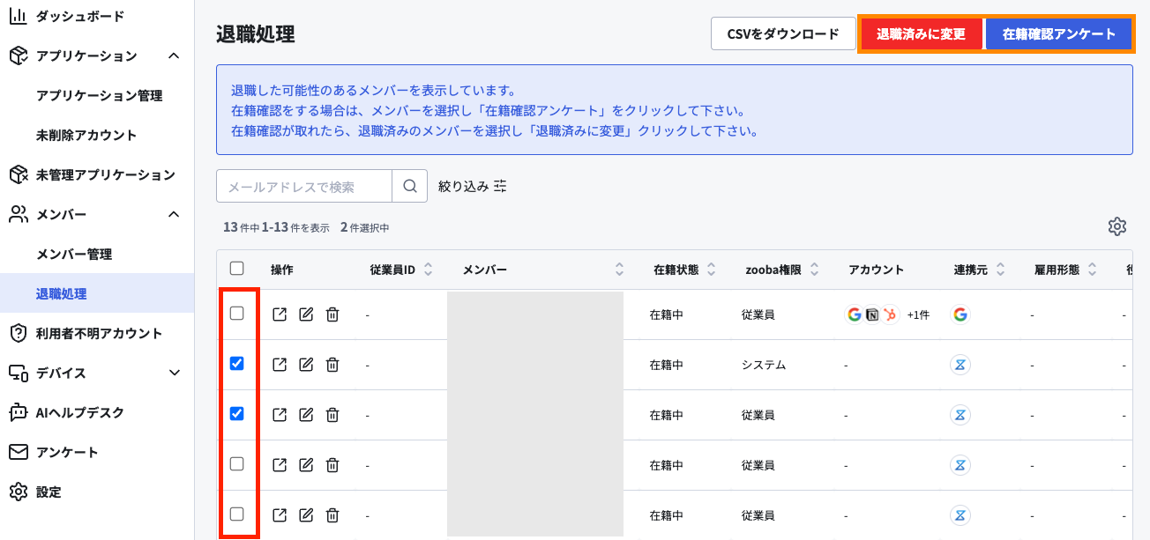The image size is (1150, 540).
Task: Click the HubSpot account icon
Action: [x=890, y=314]
